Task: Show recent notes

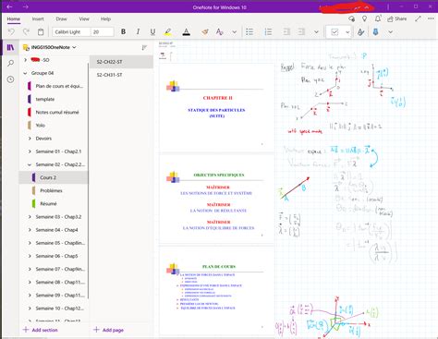Action: tap(10, 79)
